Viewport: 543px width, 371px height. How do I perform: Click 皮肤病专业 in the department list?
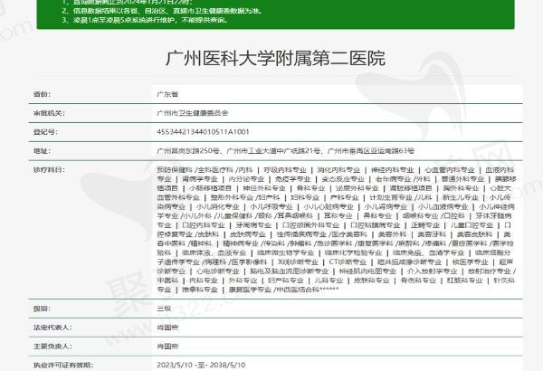tap(248, 234)
